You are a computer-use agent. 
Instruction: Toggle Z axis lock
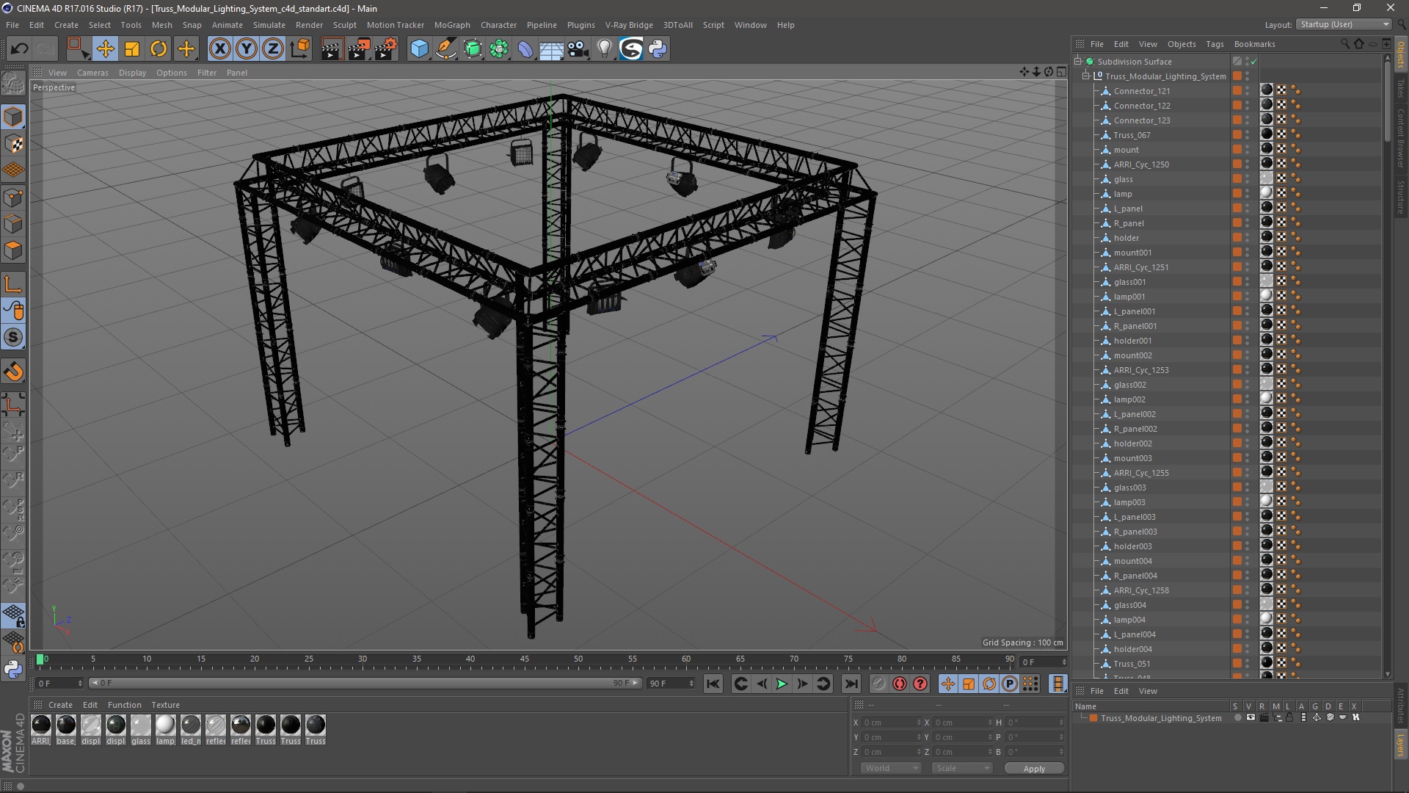(273, 49)
